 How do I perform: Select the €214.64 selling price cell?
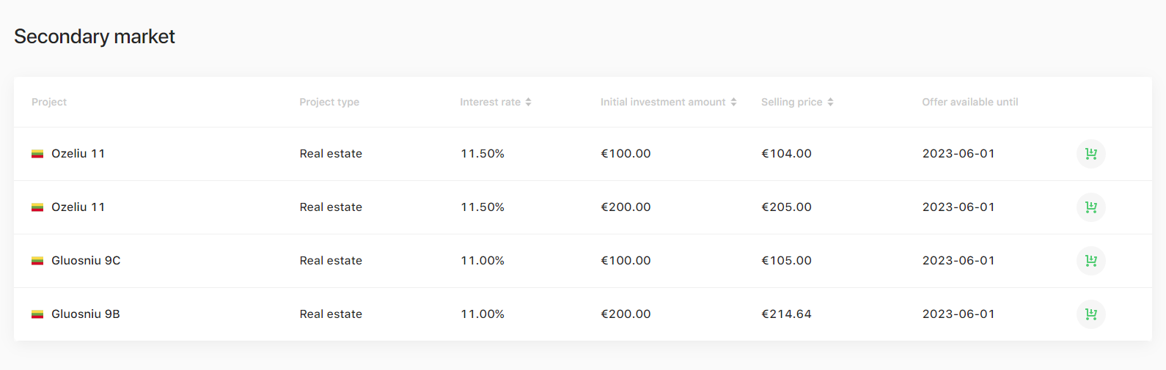pyautogui.click(x=786, y=314)
